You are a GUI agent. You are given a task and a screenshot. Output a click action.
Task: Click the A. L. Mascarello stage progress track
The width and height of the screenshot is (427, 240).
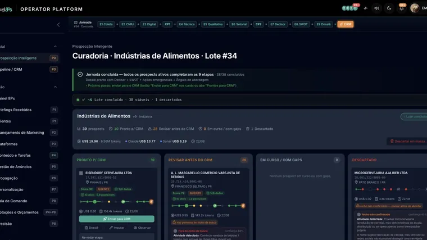coord(208,206)
